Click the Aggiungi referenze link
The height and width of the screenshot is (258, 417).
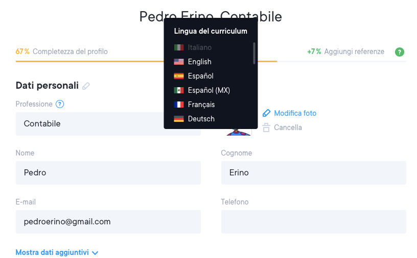click(x=354, y=51)
